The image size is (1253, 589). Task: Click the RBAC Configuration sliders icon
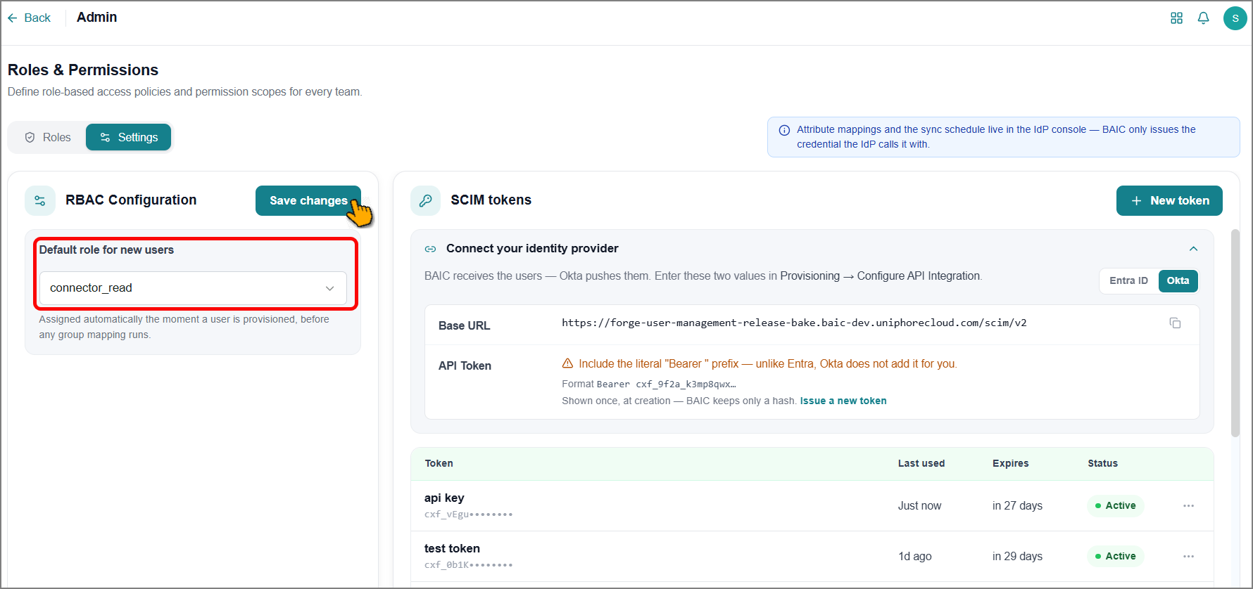click(40, 200)
